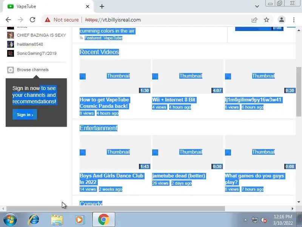The width and height of the screenshot is (302, 227).
Task: Open the Chrome profile avatar
Action: coord(281,20)
